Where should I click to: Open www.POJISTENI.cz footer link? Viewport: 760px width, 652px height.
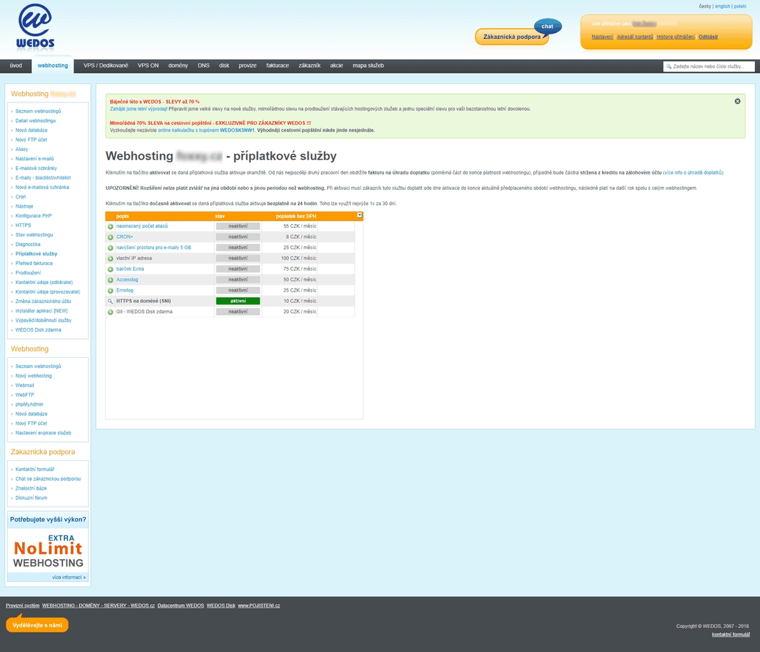(x=259, y=606)
